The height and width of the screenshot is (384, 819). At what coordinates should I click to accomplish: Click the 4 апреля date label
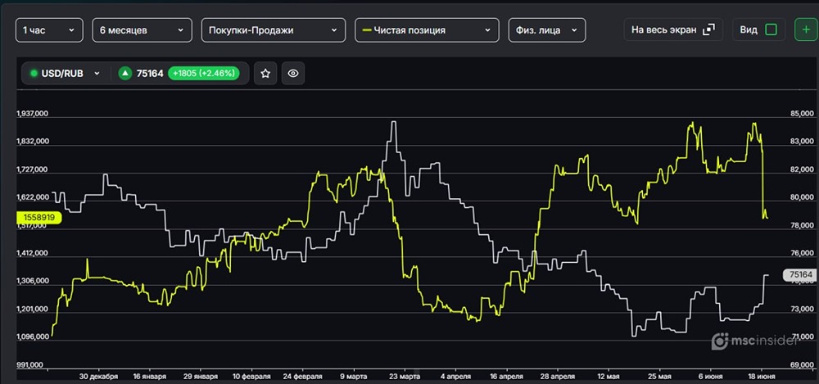[x=455, y=376]
